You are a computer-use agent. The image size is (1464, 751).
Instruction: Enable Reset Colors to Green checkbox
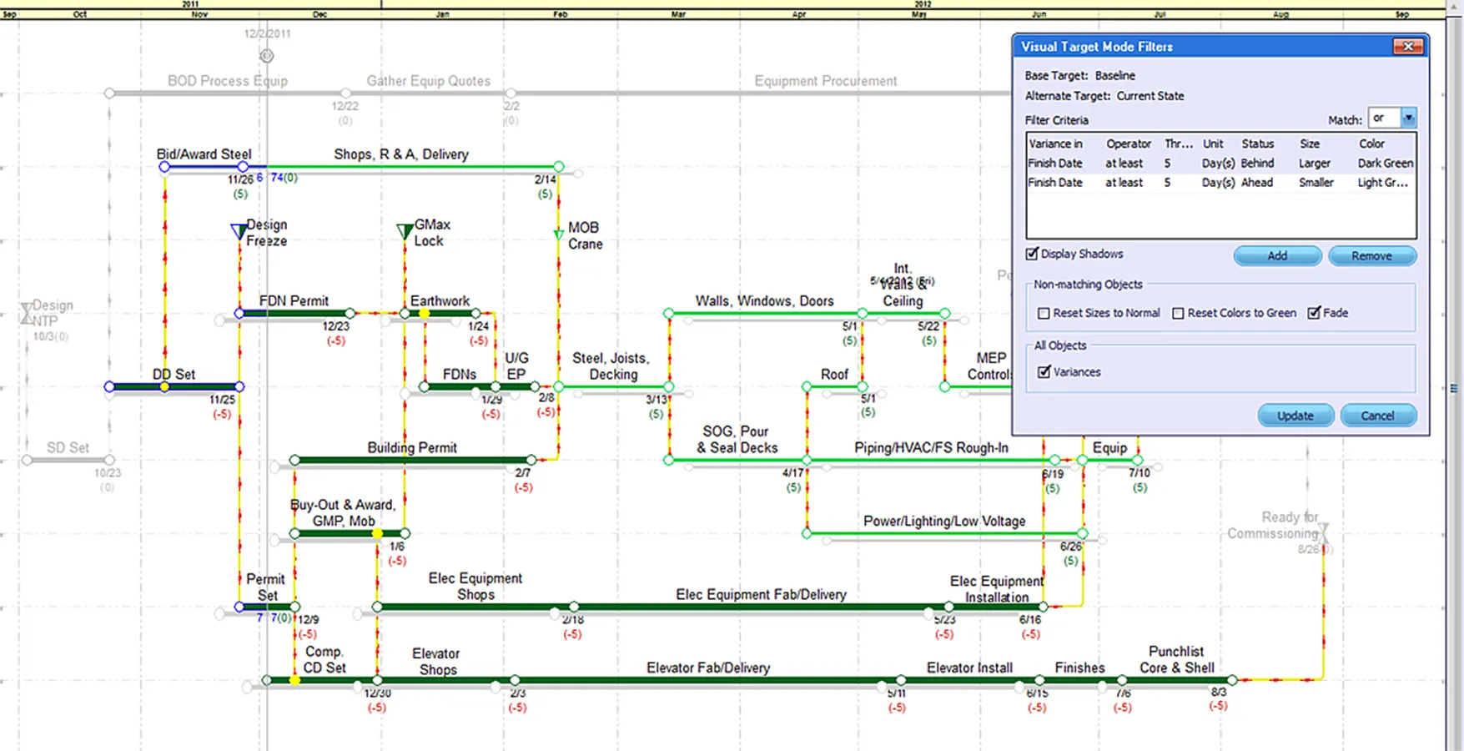click(x=1178, y=313)
